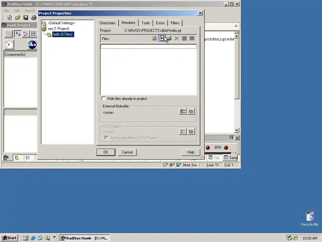Click the BRK label

pos(218,147)
